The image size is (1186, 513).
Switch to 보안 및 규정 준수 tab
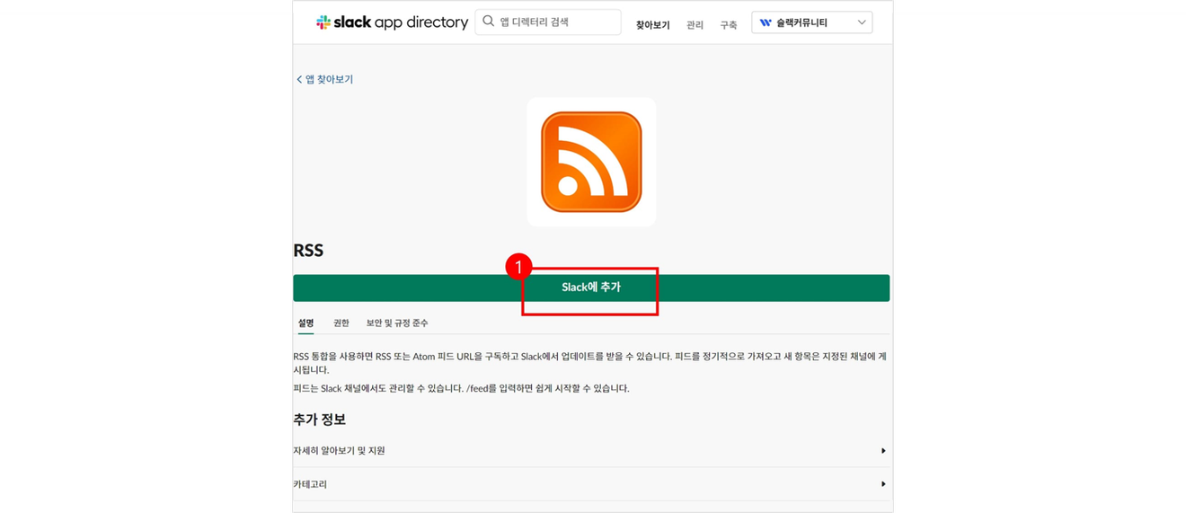point(397,323)
